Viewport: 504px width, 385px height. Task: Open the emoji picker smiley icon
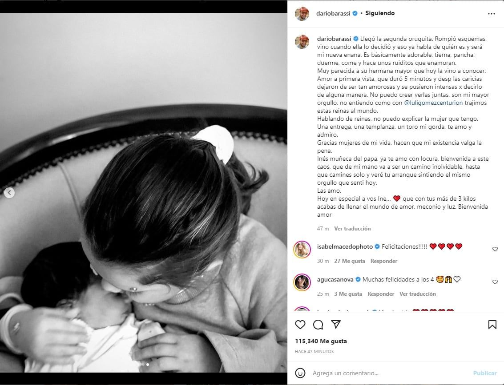pyautogui.click(x=300, y=373)
